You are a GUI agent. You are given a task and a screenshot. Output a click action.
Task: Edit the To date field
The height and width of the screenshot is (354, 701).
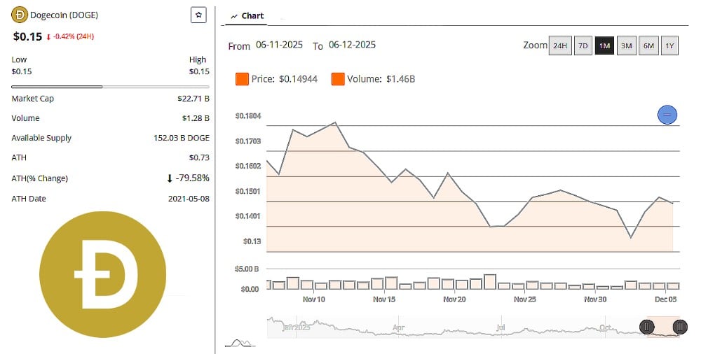352,45
